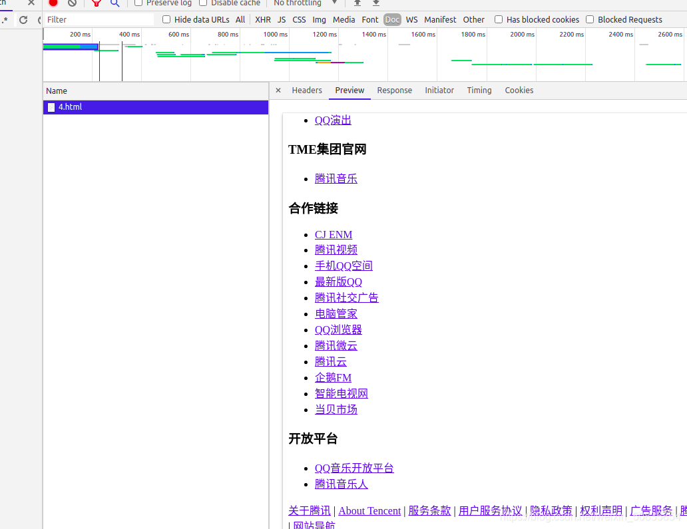The image size is (687, 529).
Task: Click the 手机QQ空间 link
Action: [343, 265]
